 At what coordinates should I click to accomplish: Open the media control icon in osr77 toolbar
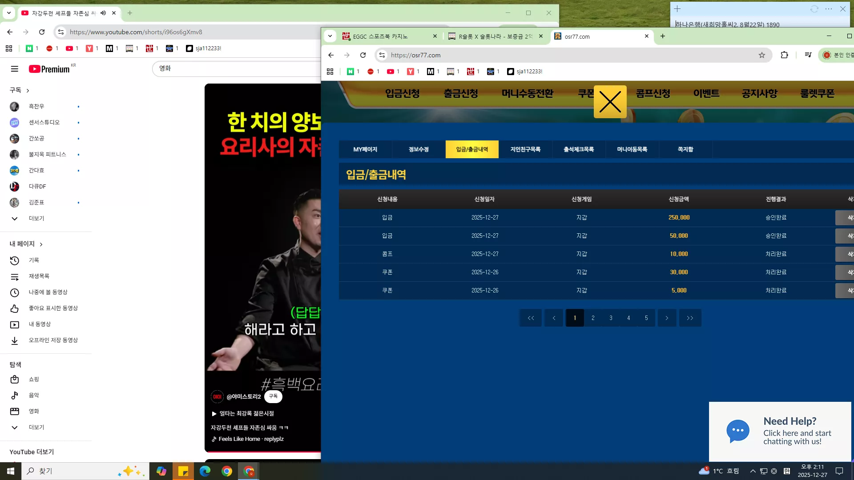coord(808,55)
